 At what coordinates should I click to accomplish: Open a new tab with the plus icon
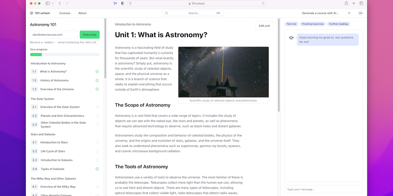tap(354, 3)
